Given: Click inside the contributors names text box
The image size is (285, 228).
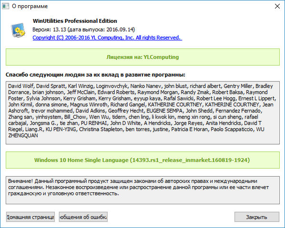Looking at the screenshot, I should (x=142, y=113).
